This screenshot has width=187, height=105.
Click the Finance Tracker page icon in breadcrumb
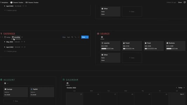click(27, 2)
